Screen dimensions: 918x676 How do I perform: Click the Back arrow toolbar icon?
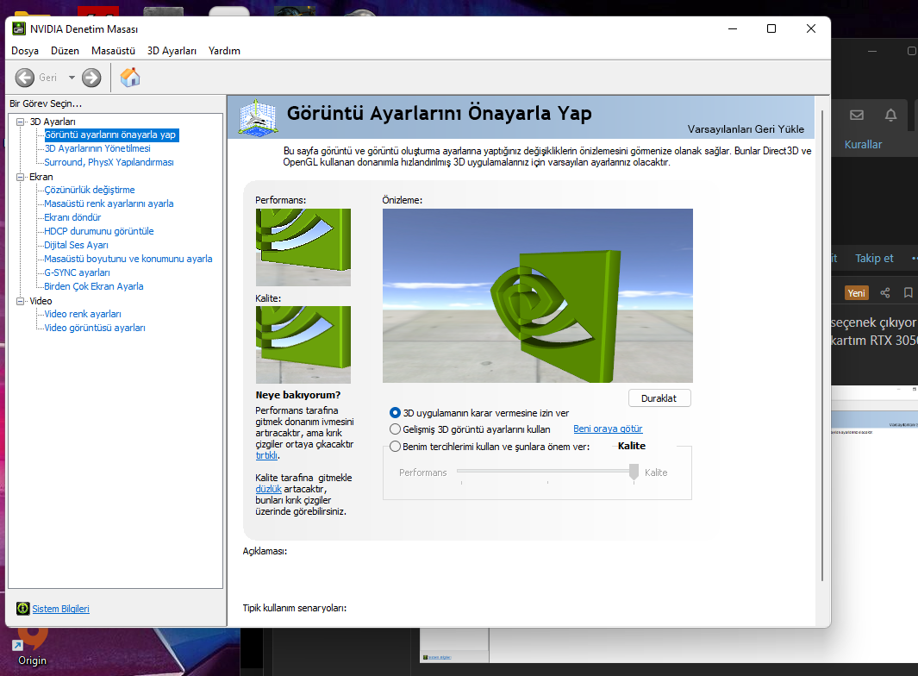25,78
